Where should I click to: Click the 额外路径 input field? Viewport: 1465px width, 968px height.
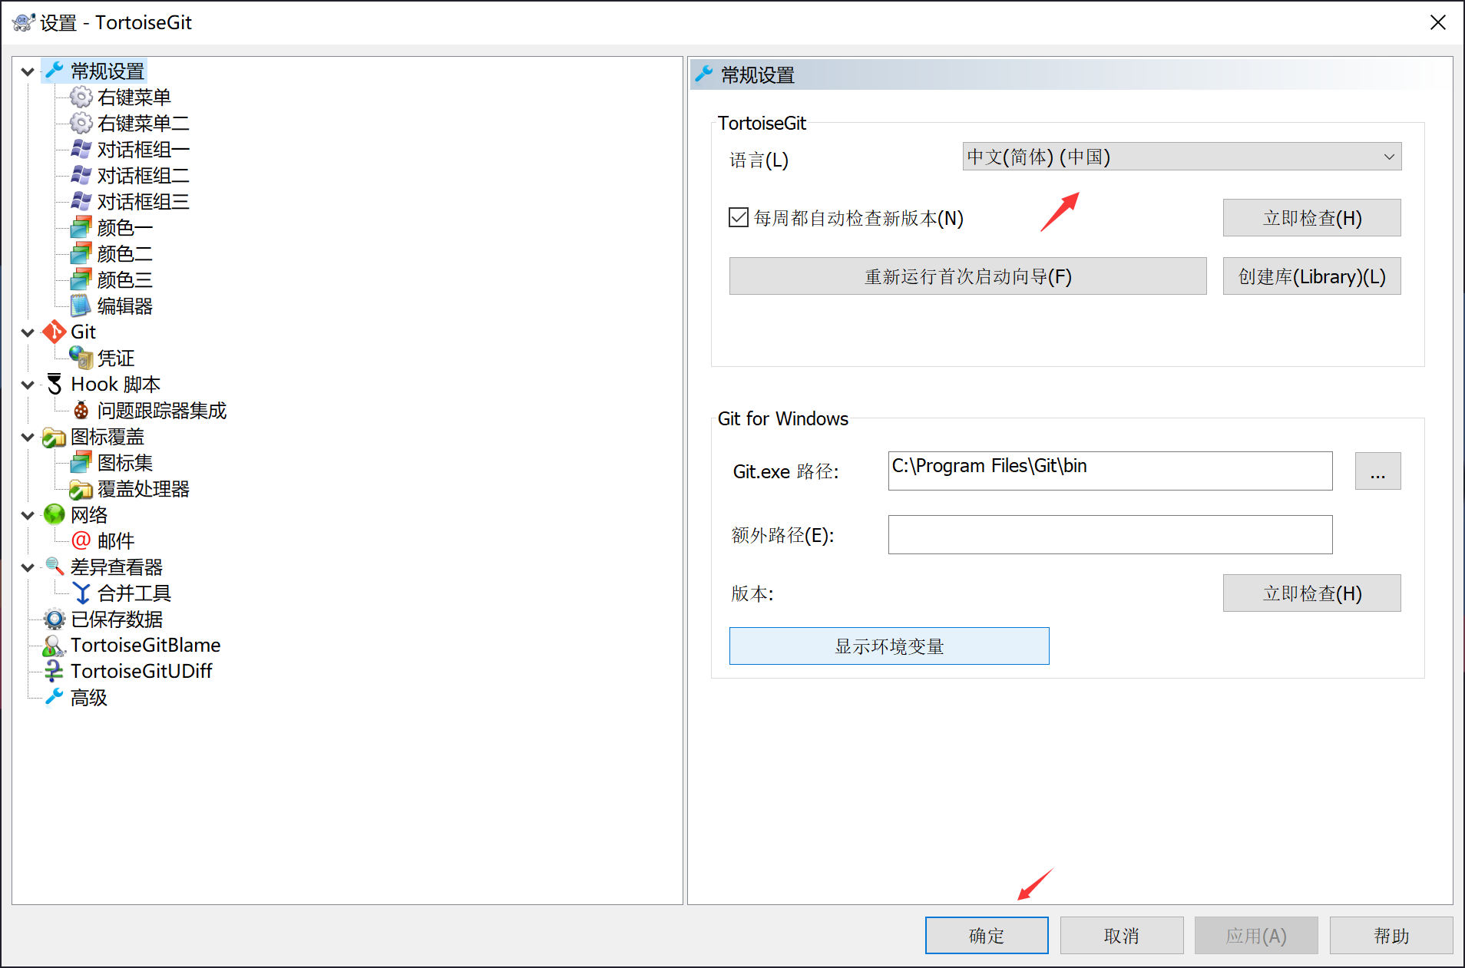1110,534
